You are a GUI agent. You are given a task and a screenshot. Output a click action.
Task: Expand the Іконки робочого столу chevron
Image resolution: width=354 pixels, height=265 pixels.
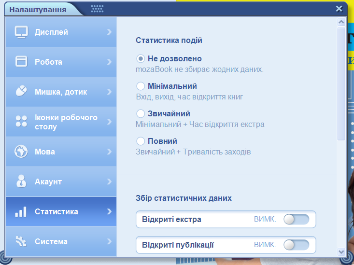(x=109, y=122)
